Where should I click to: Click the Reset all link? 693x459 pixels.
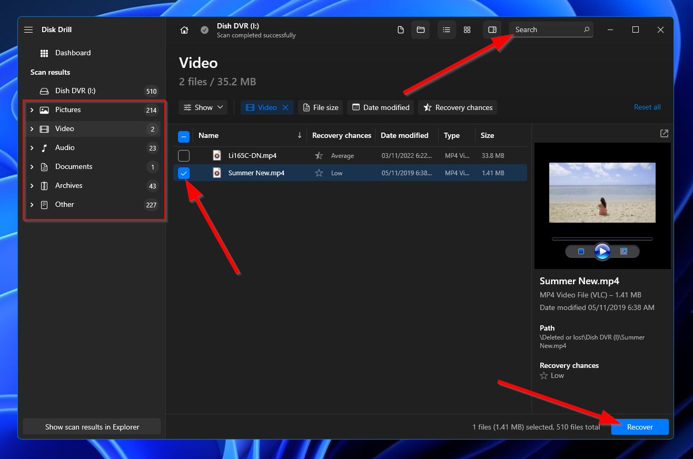(647, 107)
